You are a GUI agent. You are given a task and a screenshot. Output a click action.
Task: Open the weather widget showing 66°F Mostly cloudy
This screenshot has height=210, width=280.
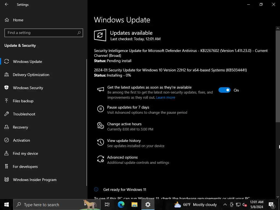(x=195, y=205)
